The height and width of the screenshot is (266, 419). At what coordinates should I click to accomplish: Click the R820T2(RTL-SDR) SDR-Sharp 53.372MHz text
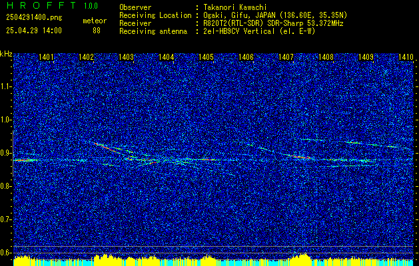(x=273, y=23)
